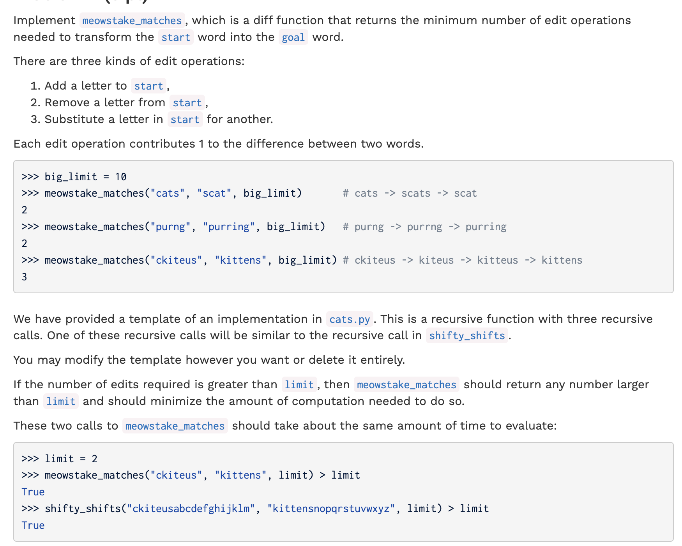The height and width of the screenshot is (546, 682).
Task: Click "limit" code word before "and should minimize"
Action: pyautogui.click(x=61, y=402)
